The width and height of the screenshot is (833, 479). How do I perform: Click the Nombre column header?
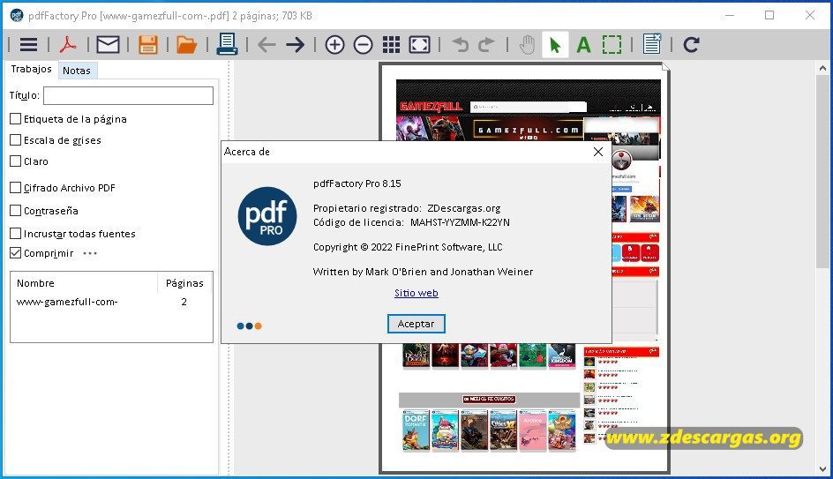(84, 283)
